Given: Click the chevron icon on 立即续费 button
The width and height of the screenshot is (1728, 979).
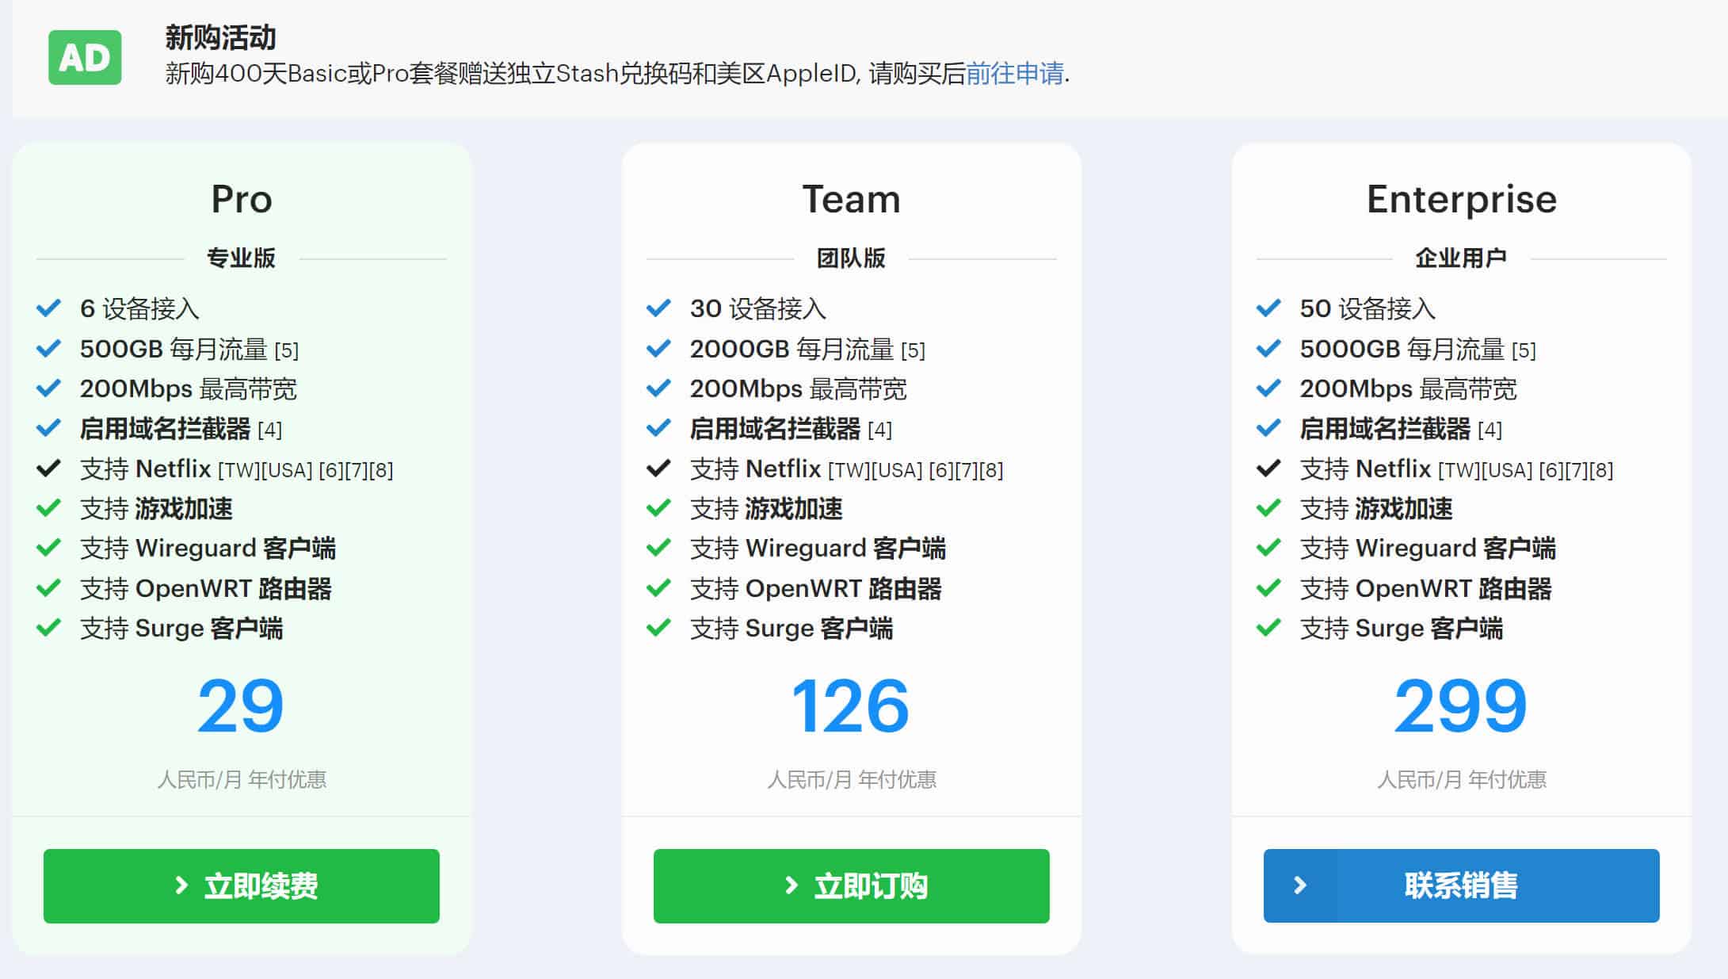Looking at the screenshot, I should (181, 885).
